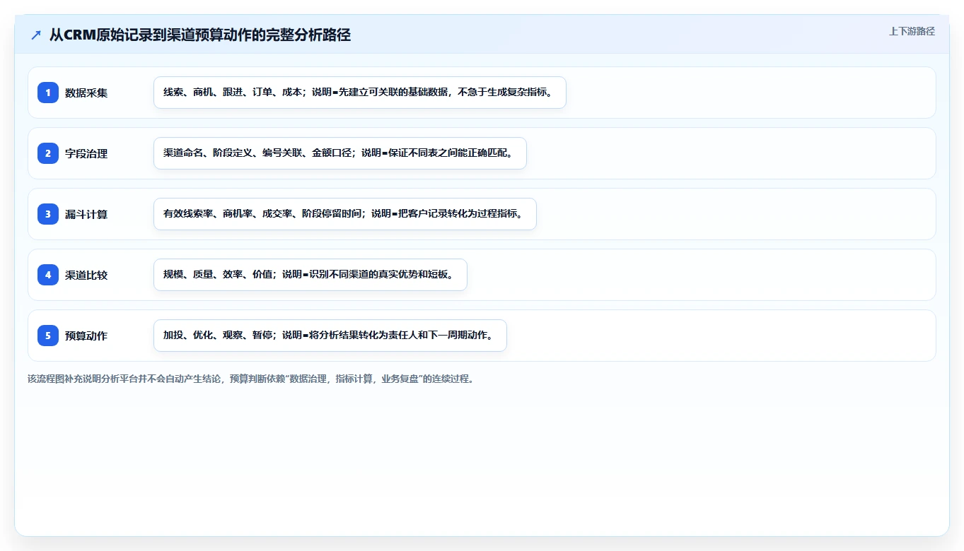Select step badge 2 for 字段治理
964x551 pixels.
(48, 153)
